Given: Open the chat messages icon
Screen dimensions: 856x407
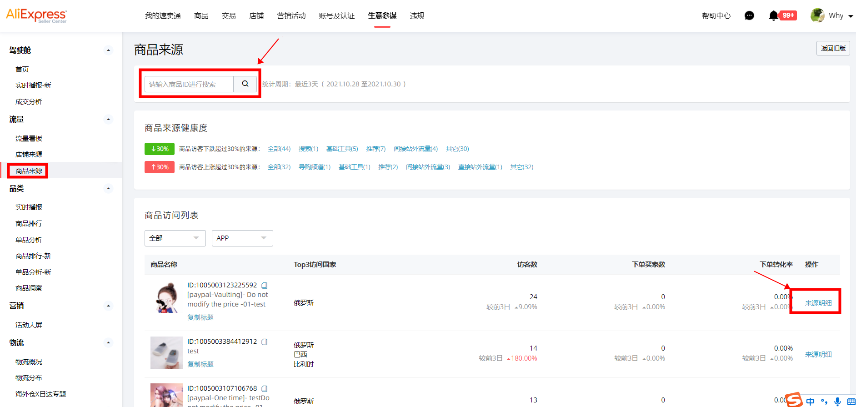Looking at the screenshot, I should click(x=749, y=16).
